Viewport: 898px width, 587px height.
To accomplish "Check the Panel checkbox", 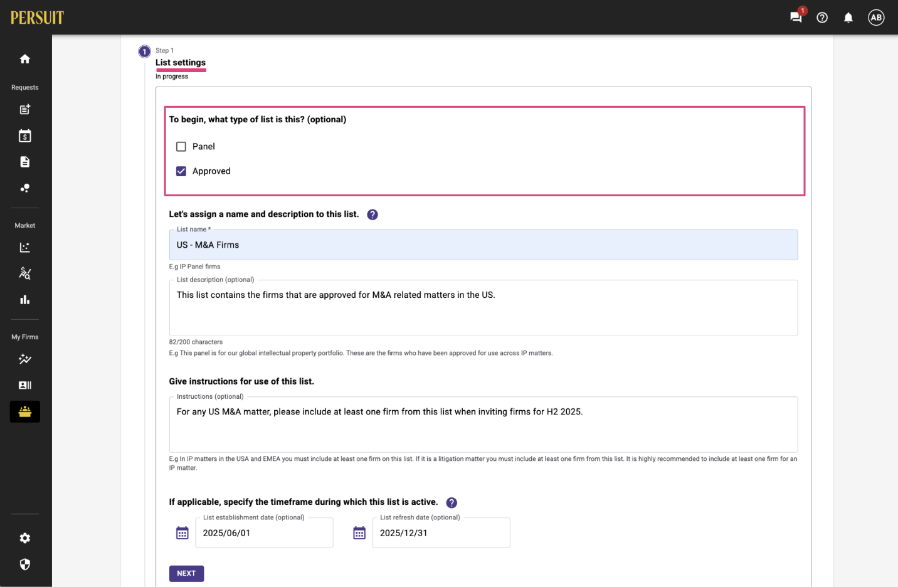I will 181,147.
